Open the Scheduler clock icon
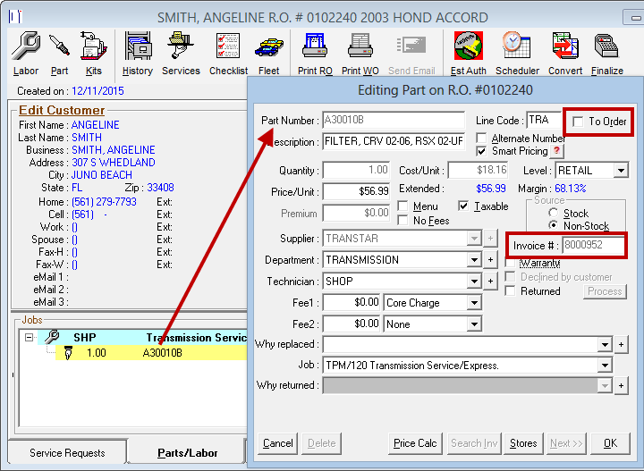 point(517,53)
